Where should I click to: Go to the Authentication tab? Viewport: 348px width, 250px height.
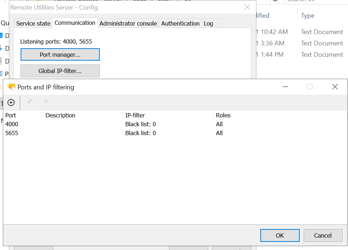click(180, 23)
